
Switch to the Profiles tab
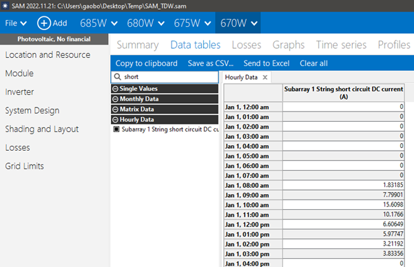[394, 45]
